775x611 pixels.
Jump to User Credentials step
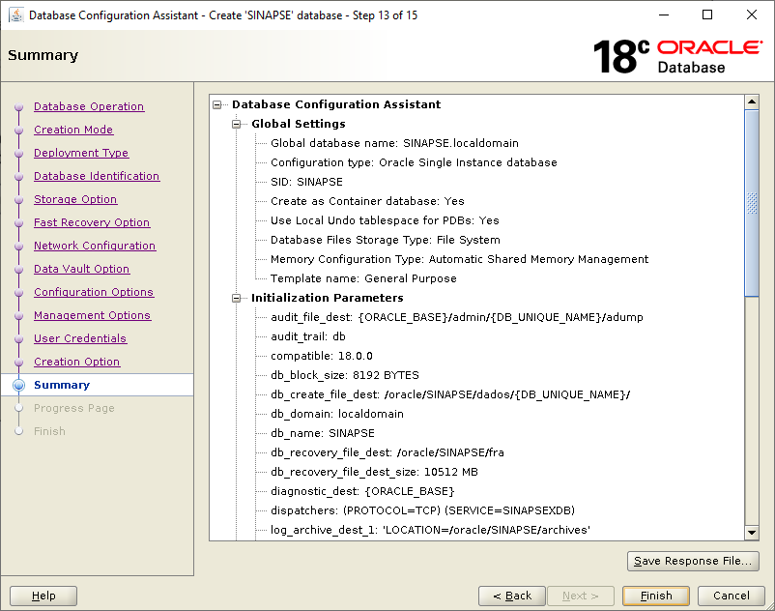pos(80,338)
